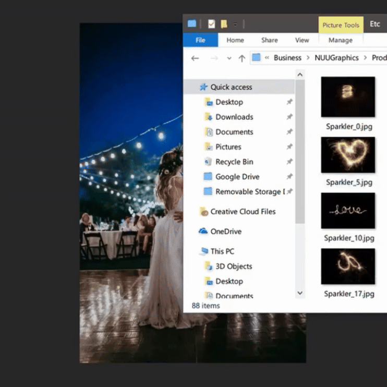Open the File menu
The width and height of the screenshot is (387, 387).
point(200,40)
